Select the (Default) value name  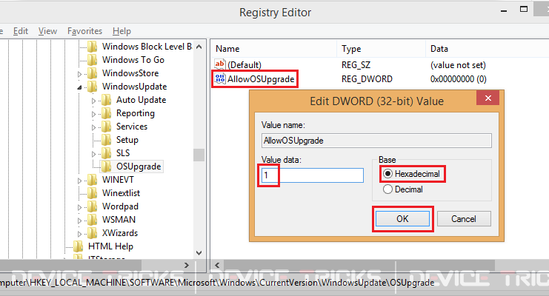tap(244, 65)
